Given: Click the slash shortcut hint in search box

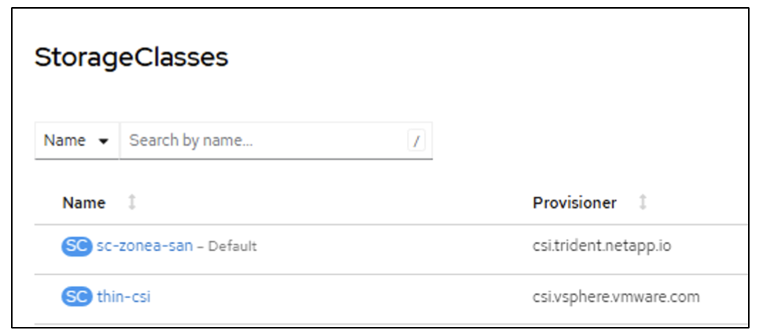Looking at the screenshot, I should [416, 141].
